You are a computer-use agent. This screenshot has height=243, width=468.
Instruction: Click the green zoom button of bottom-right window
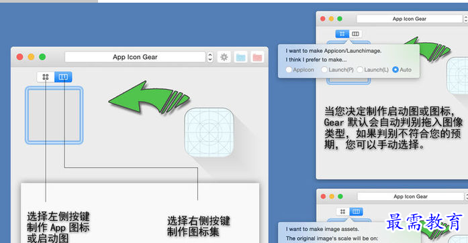[x=340, y=196]
